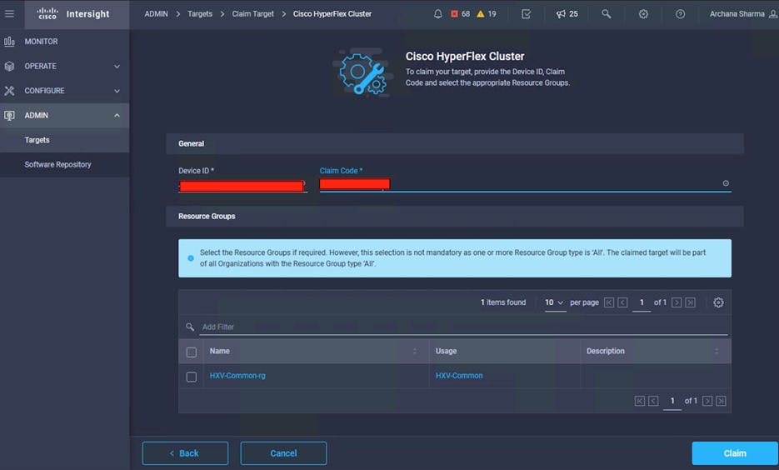Click the Cancel button
Image resolution: width=779 pixels, height=470 pixels.
point(283,453)
